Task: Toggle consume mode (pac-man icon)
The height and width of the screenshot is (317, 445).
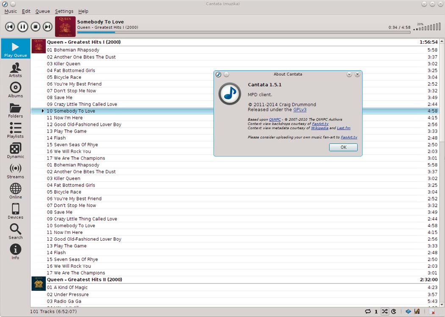Action: pyautogui.click(x=394, y=311)
